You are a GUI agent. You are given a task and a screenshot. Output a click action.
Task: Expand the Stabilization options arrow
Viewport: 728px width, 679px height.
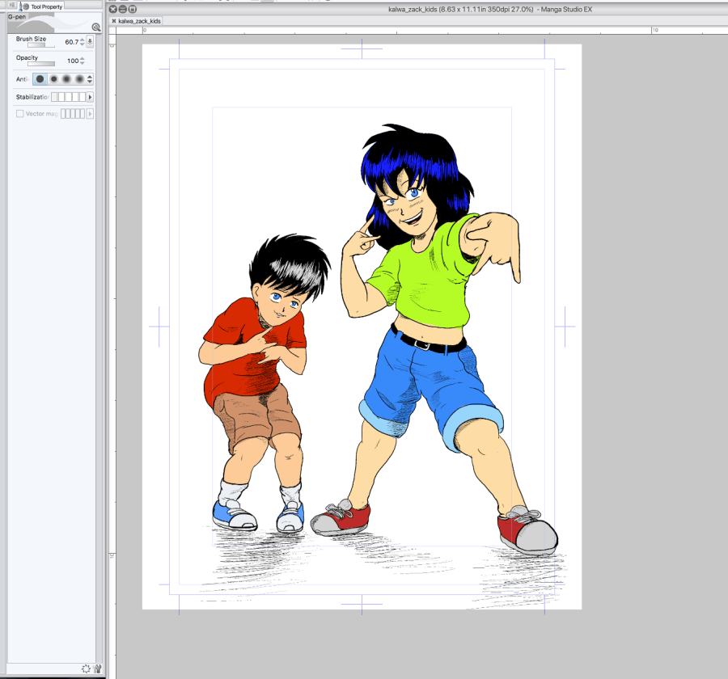tap(90, 97)
